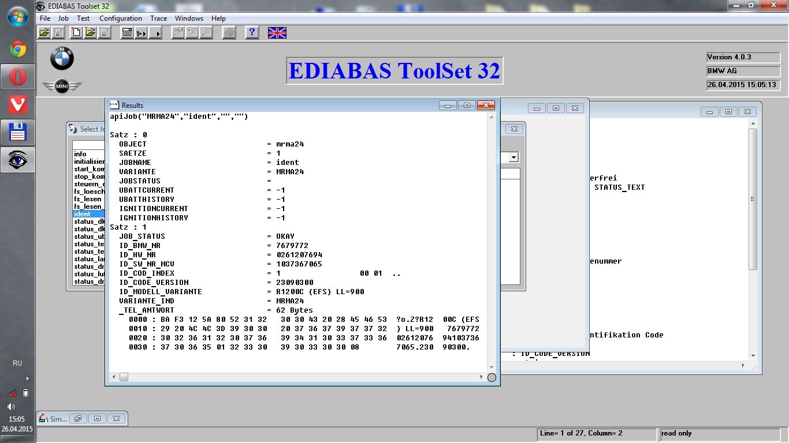
Task: Select the info job in the list
Action: [x=80, y=154]
